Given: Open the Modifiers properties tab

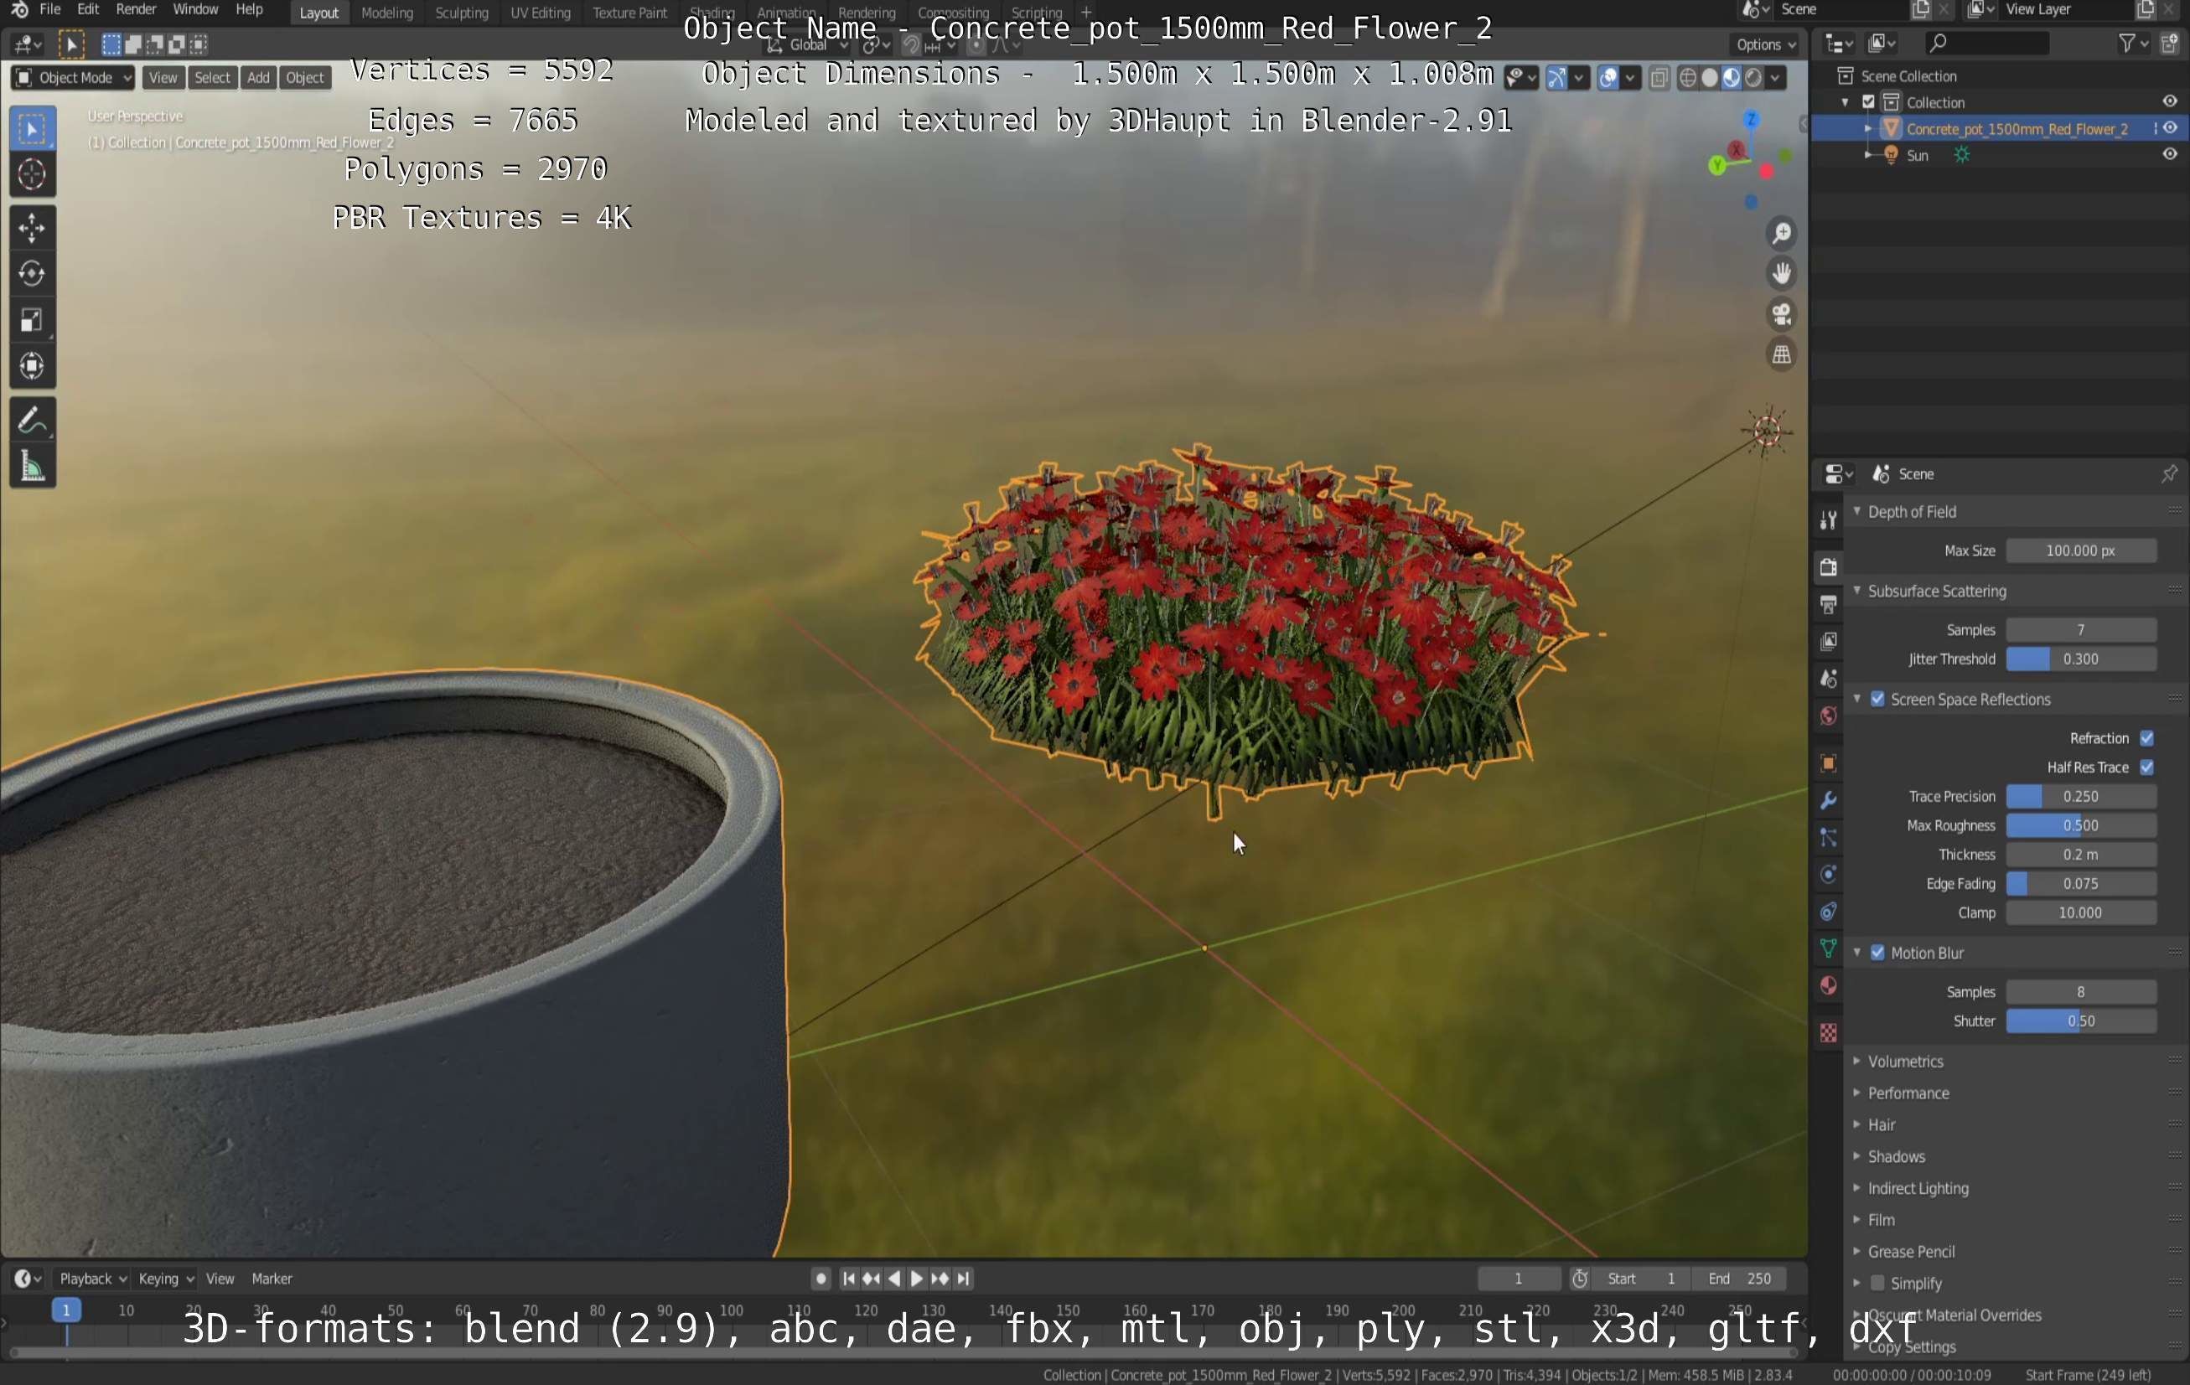Looking at the screenshot, I should 1828,801.
